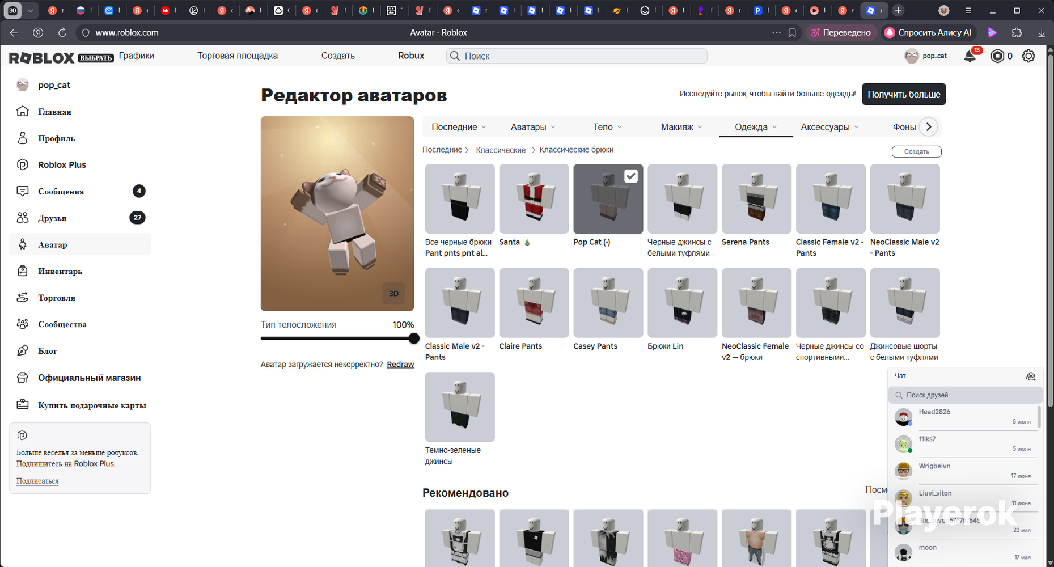Click the Спросить Алису AI button

[x=928, y=33]
